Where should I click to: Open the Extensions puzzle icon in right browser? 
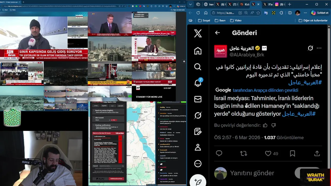click(x=281, y=13)
